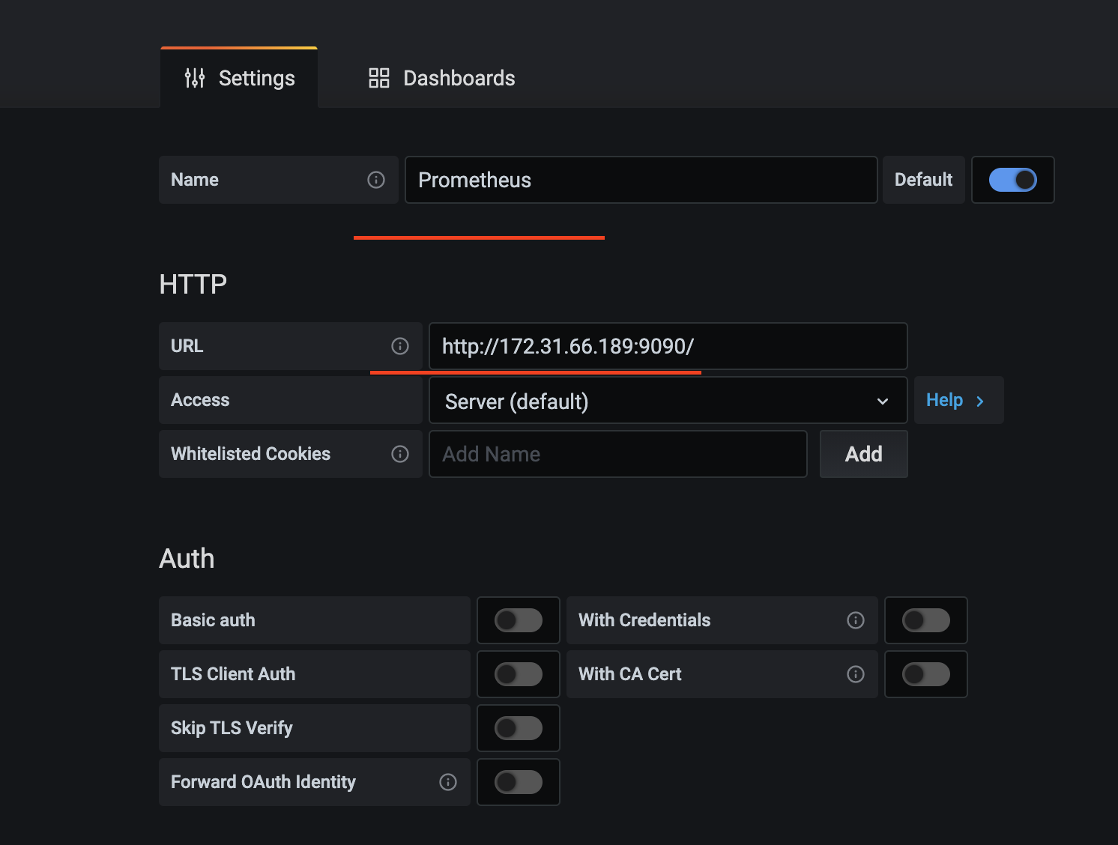
Task: Click the With CA Cert info icon
Action: (856, 674)
